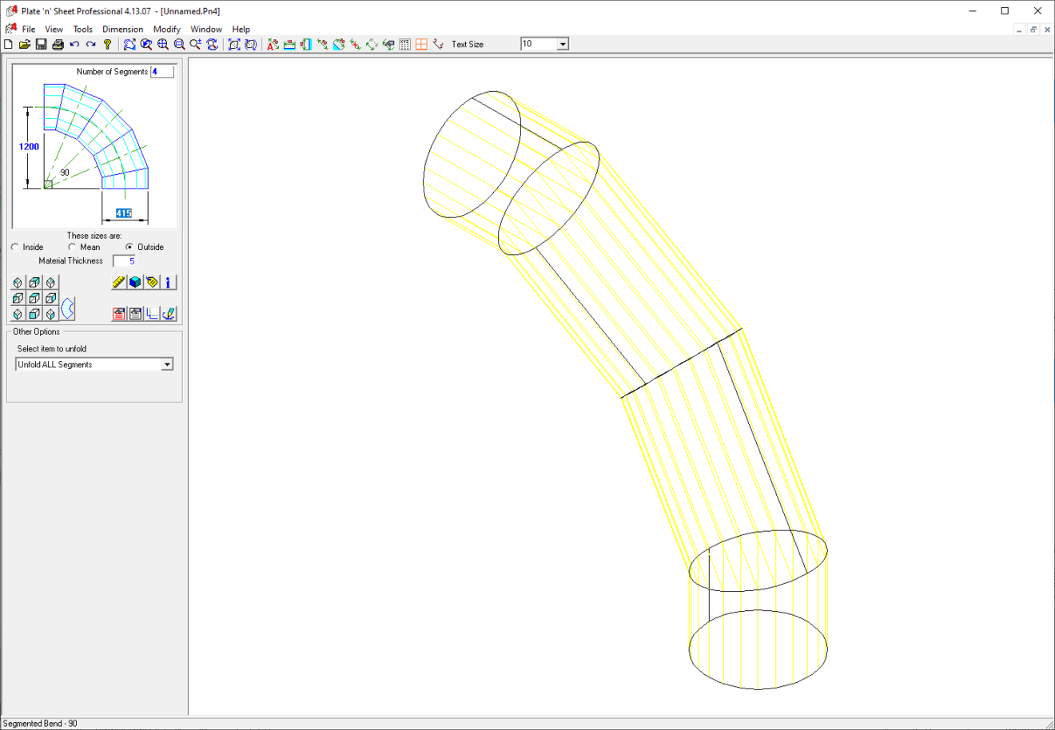1055x730 pixels.
Task: Open the Modify menu
Action: 166,29
